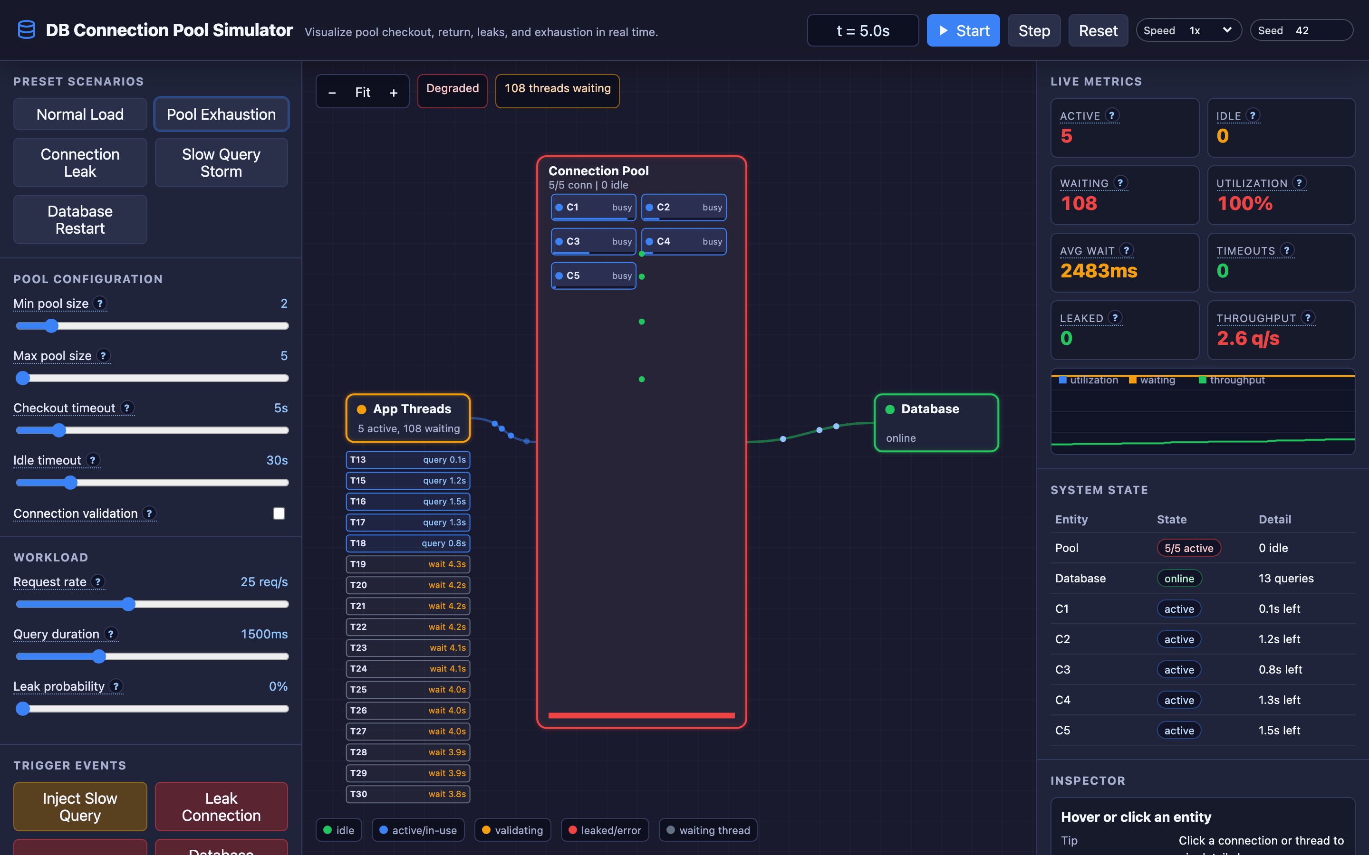Reset the simulation
Viewport: 1369px width, 855px height.
pos(1098,30)
